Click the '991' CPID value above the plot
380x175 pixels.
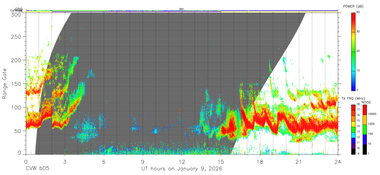(182, 9)
